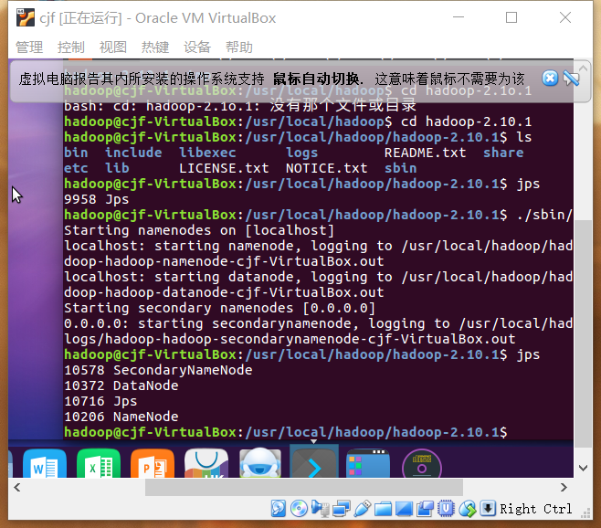
Task: Open the 帮助 menu
Action: 239,48
